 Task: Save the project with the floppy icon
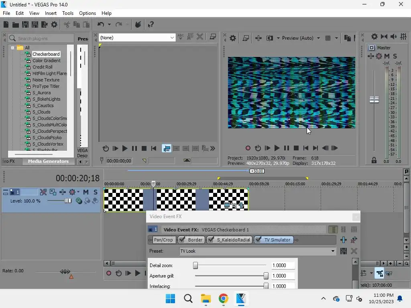point(25,24)
